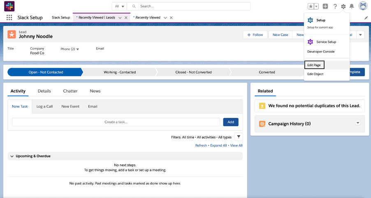Expand the favorites list dropdown arrow
This screenshot has height=198, width=371.
click(316, 7)
